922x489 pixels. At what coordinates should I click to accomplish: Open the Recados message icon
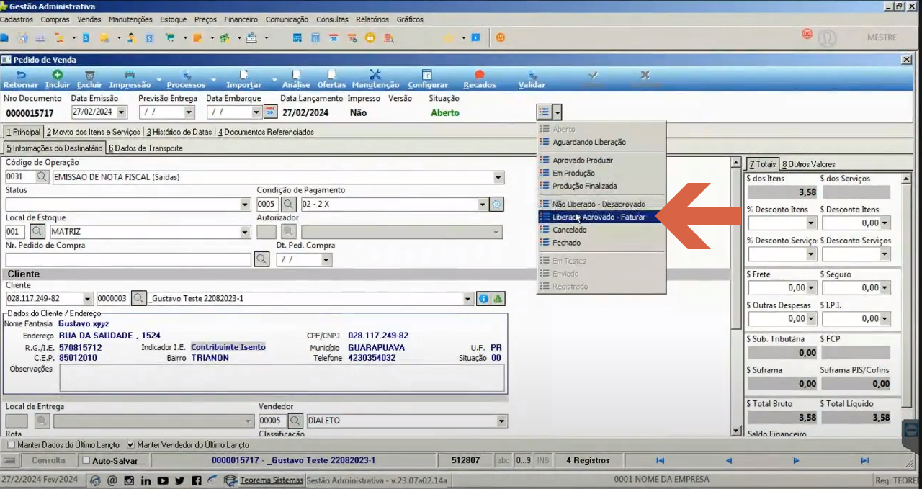tap(480, 75)
